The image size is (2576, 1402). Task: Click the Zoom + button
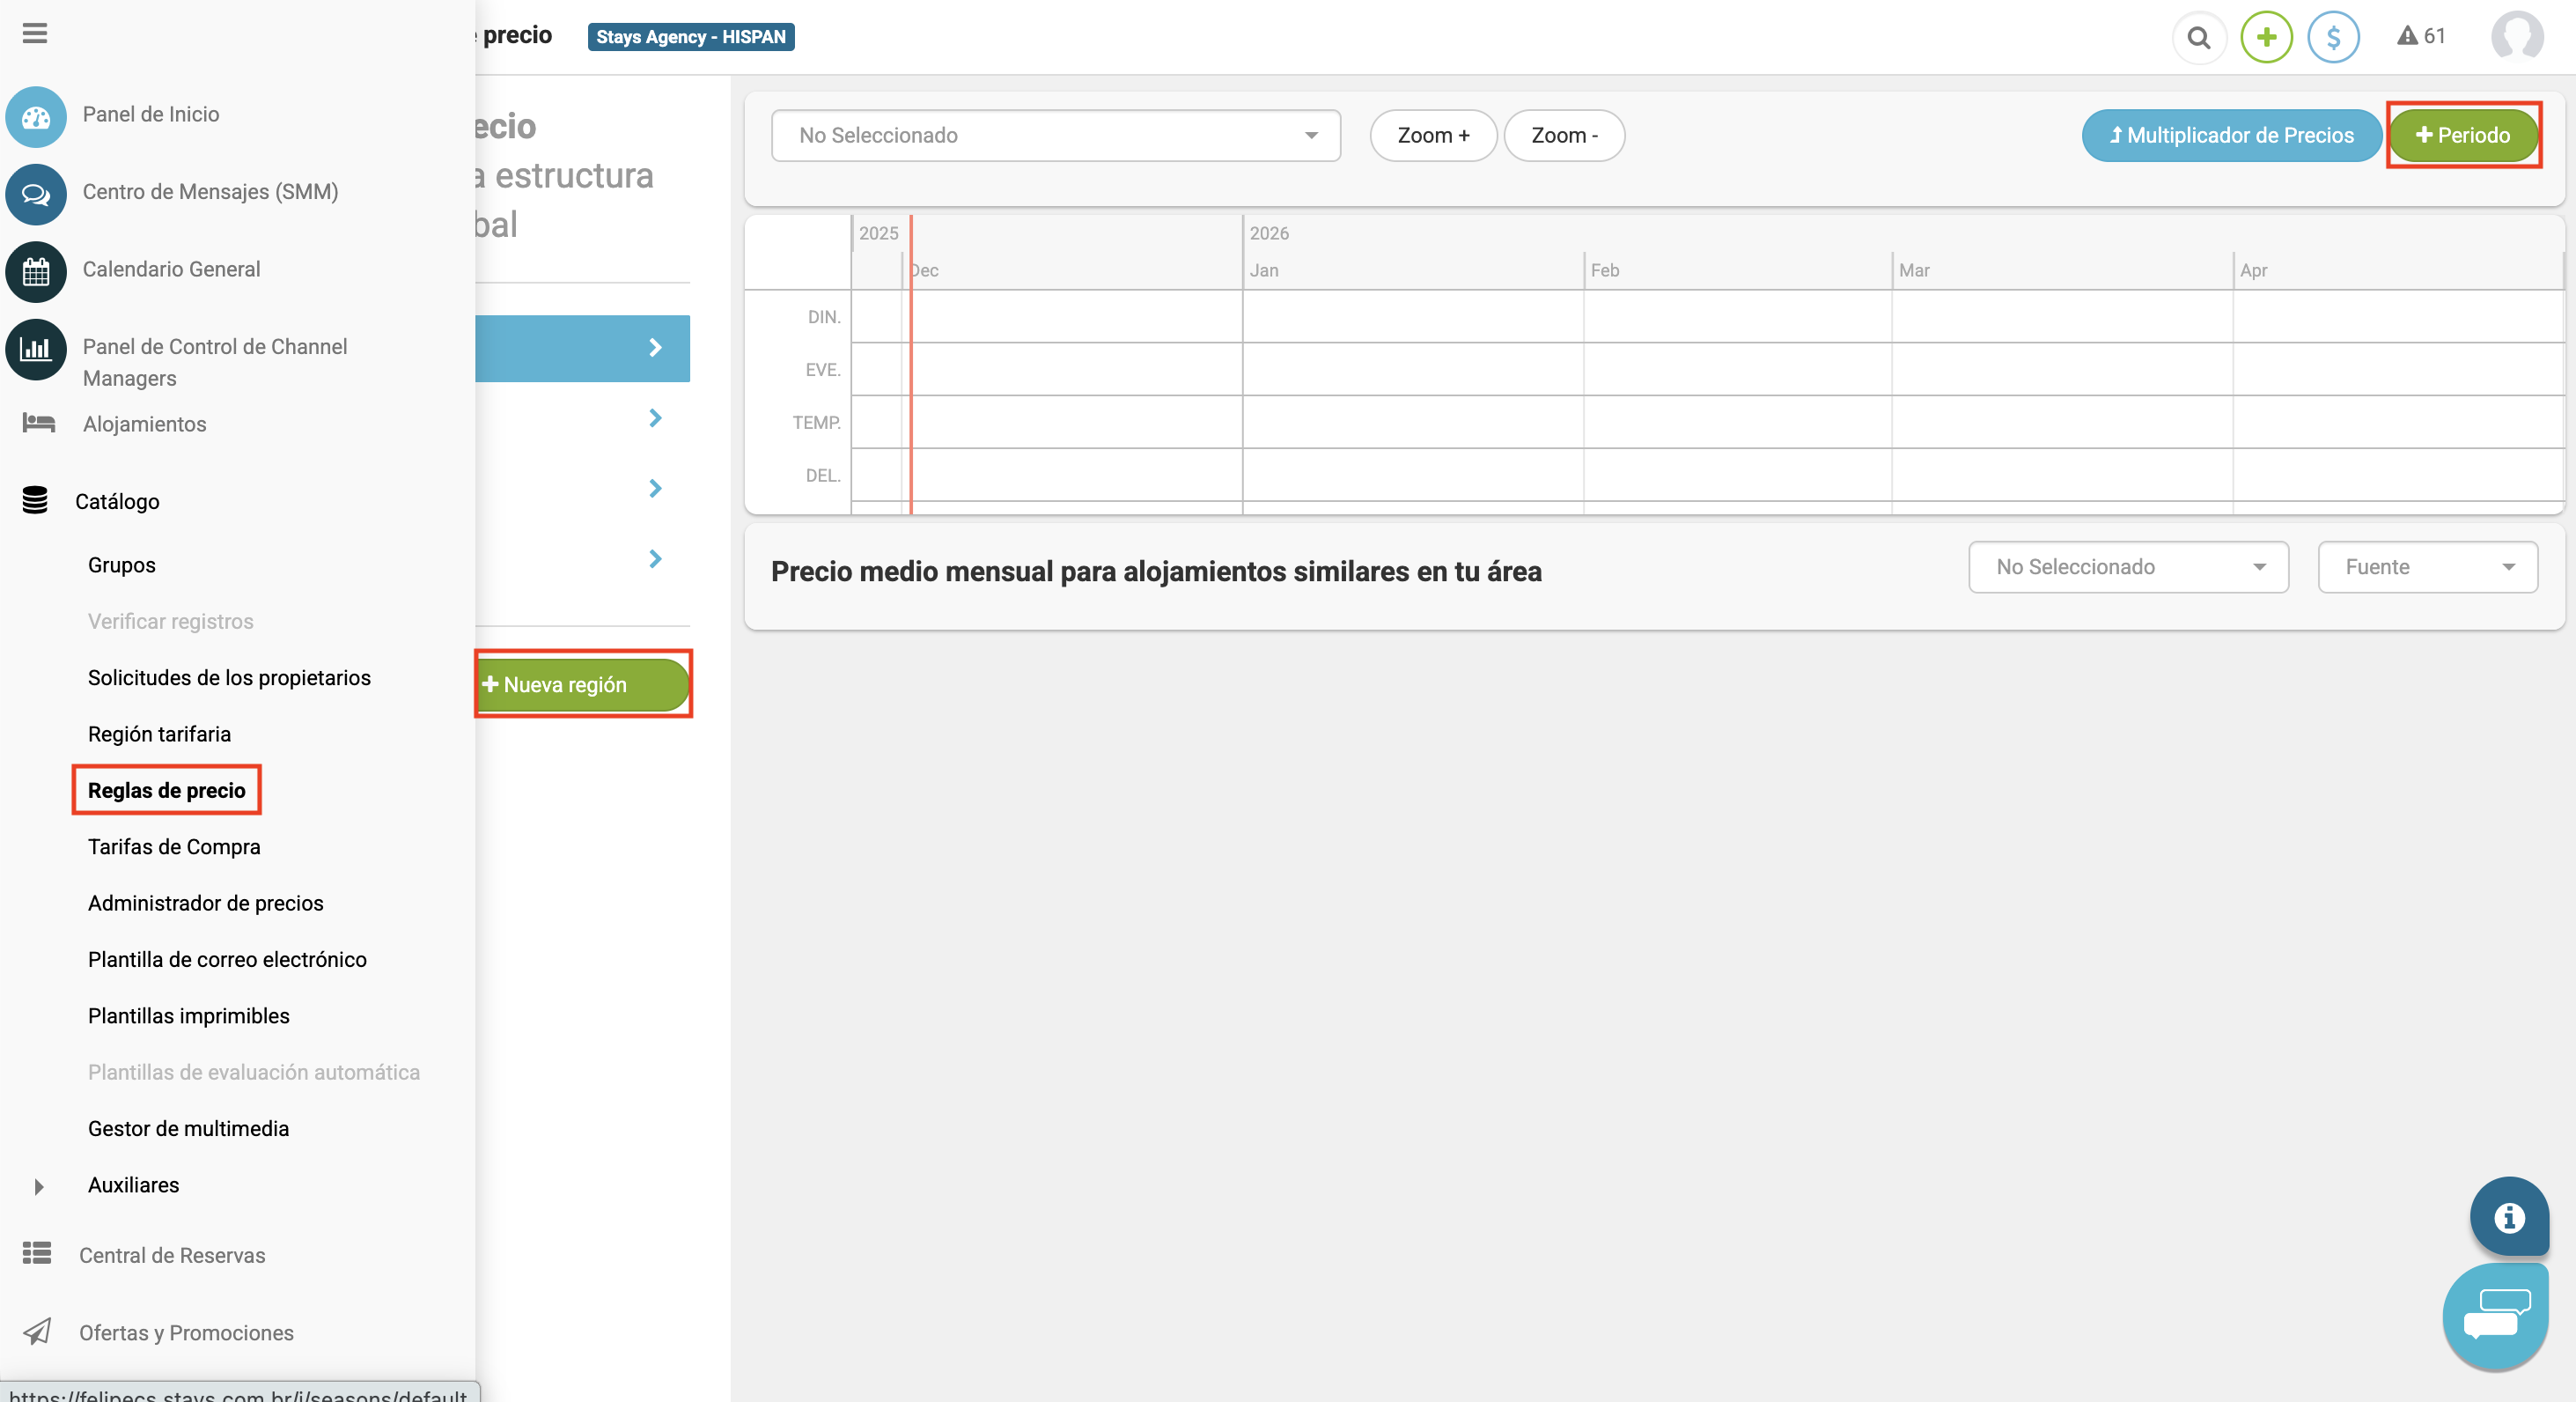point(1432,135)
